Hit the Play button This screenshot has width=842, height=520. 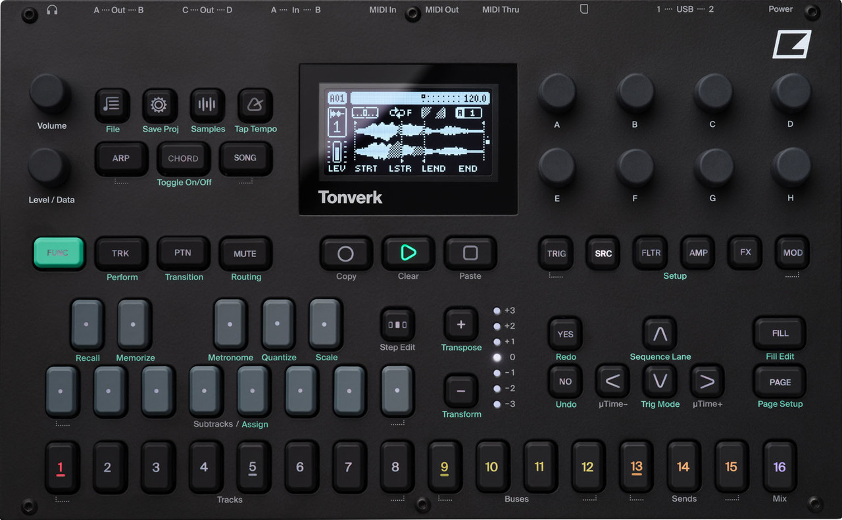(x=408, y=254)
